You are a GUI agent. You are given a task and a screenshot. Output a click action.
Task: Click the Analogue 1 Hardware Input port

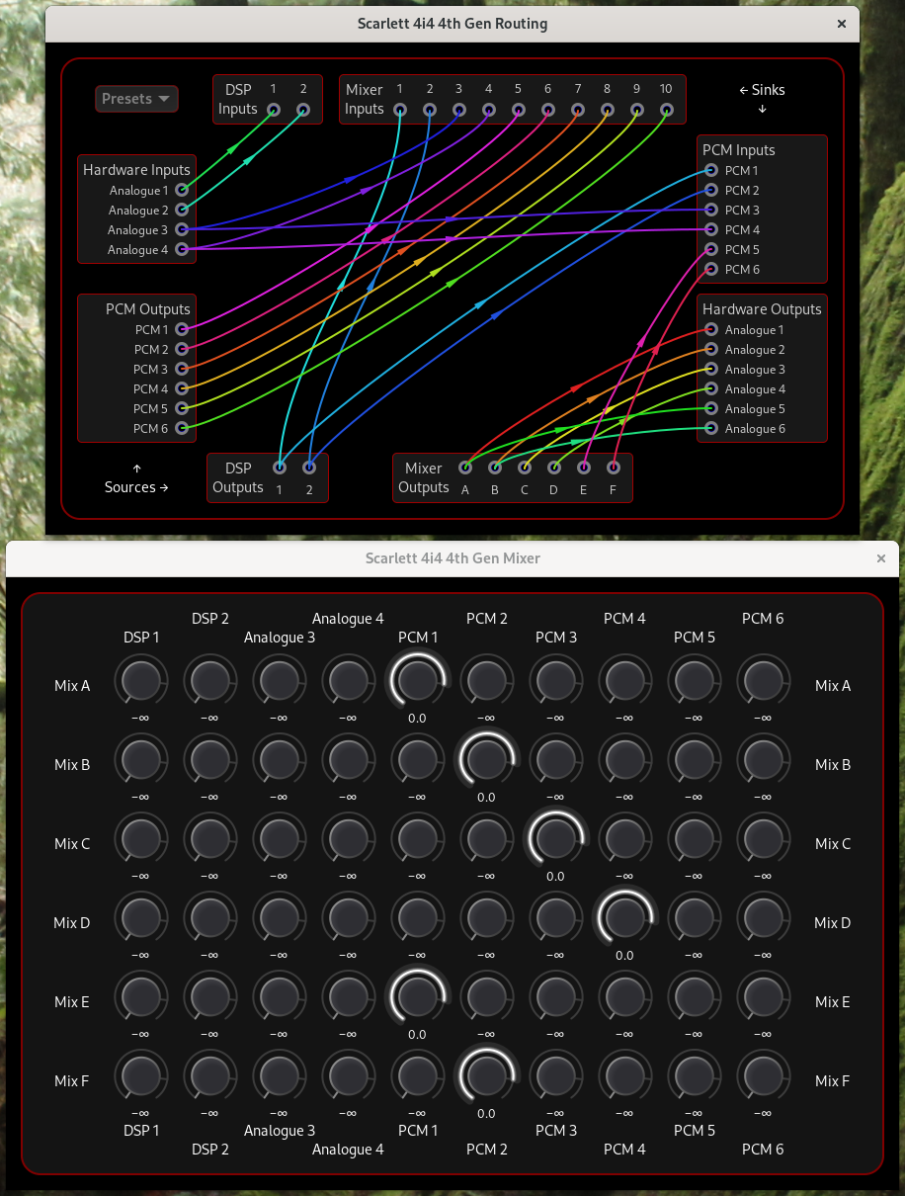click(x=182, y=190)
